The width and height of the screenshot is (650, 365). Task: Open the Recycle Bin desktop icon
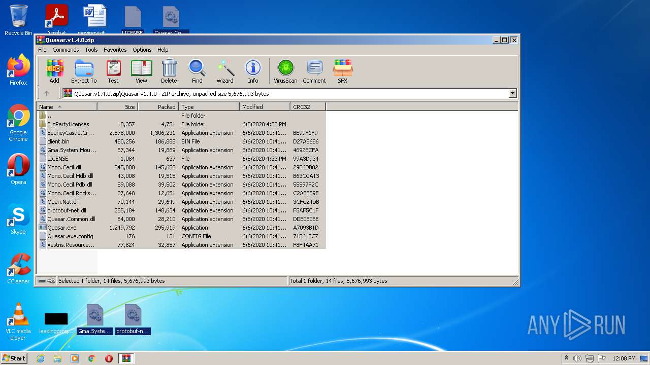(18, 20)
